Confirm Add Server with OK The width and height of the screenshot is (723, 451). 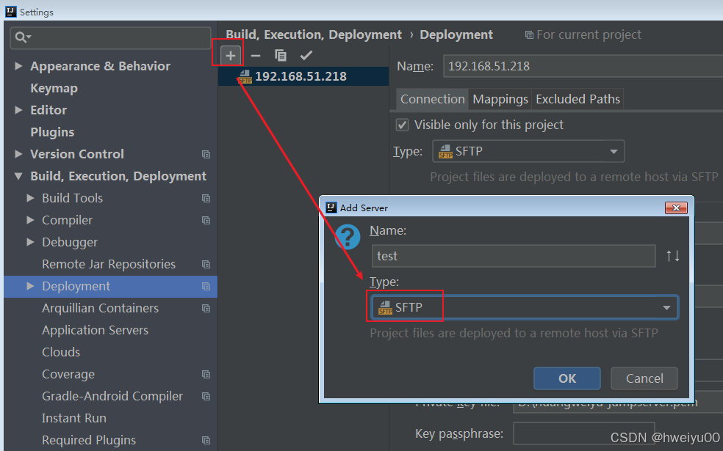567,378
